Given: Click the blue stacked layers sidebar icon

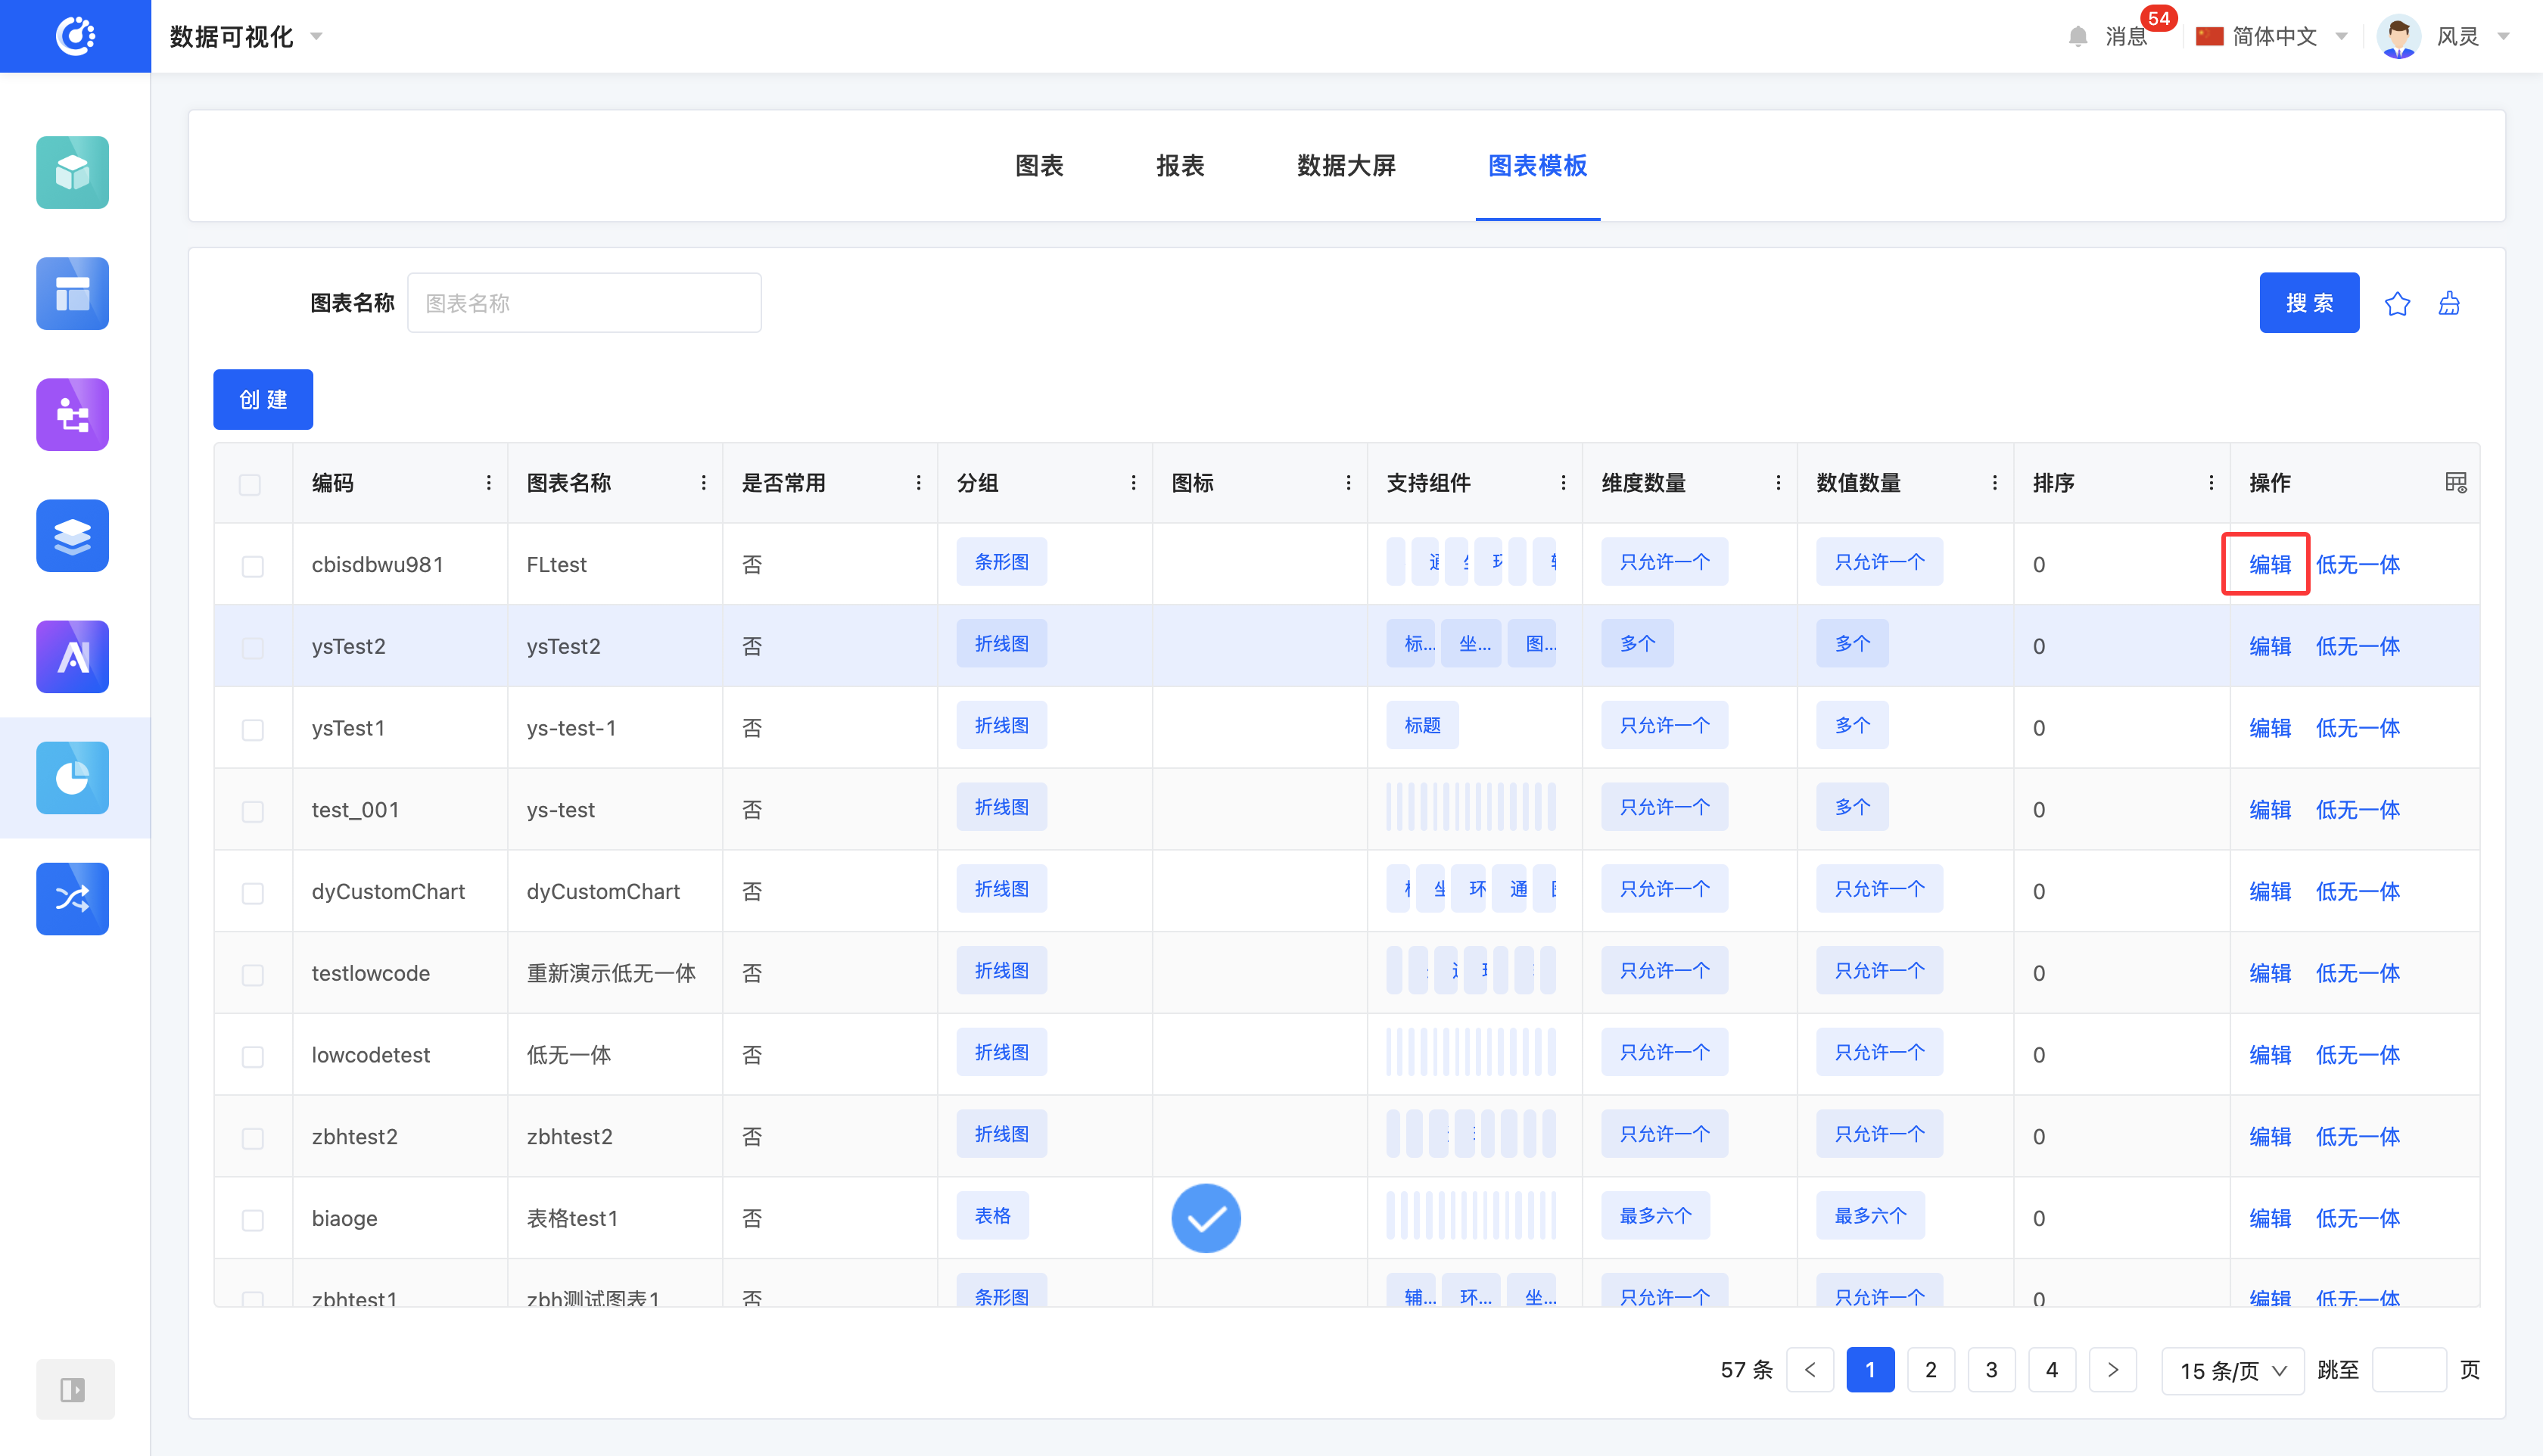Looking at the screenshot, I should point(72,535).
